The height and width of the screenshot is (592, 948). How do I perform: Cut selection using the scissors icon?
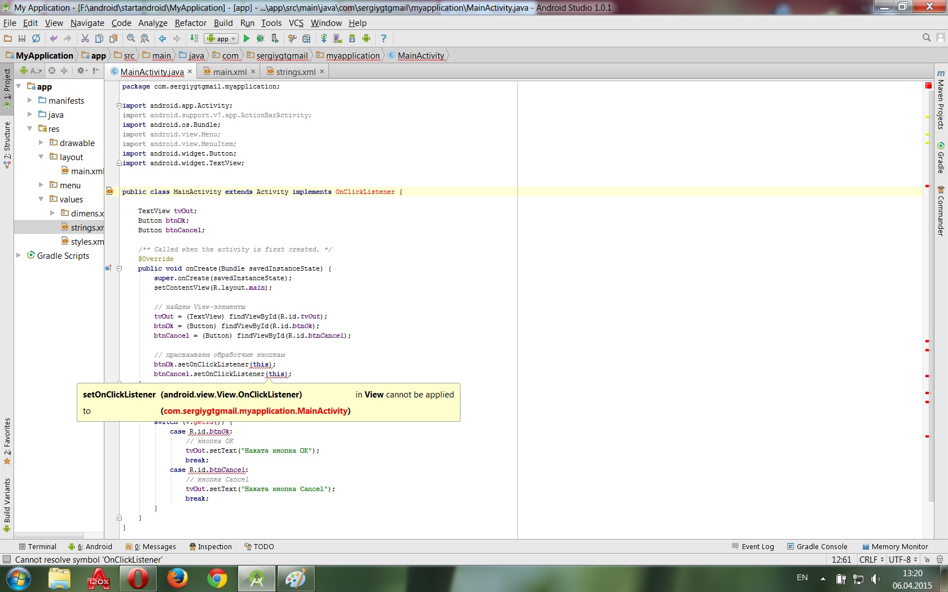coord(85,38)
